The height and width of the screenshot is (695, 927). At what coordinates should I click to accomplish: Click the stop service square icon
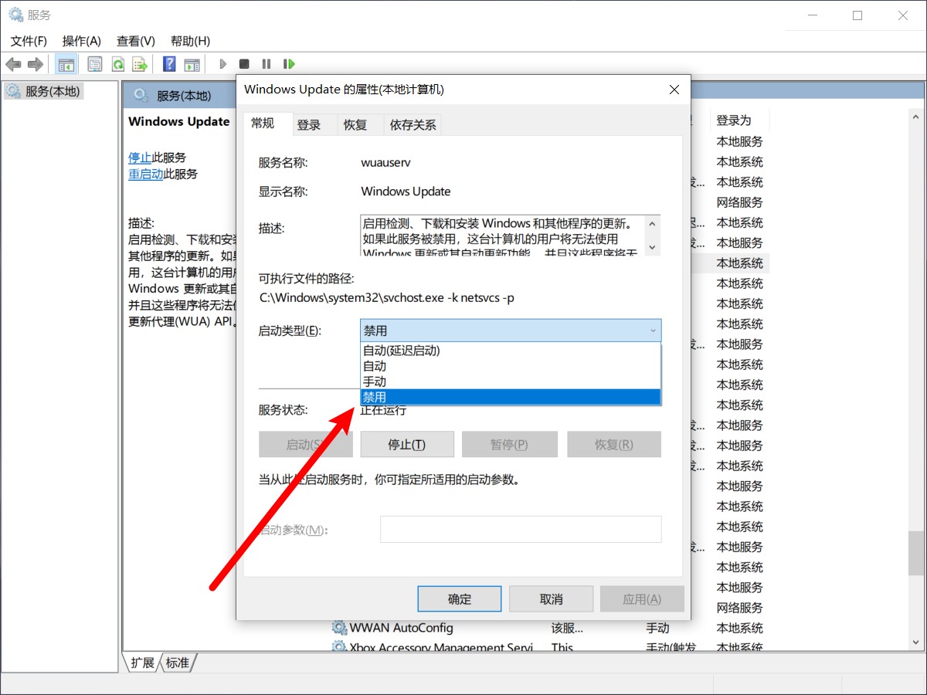[243, 63]
